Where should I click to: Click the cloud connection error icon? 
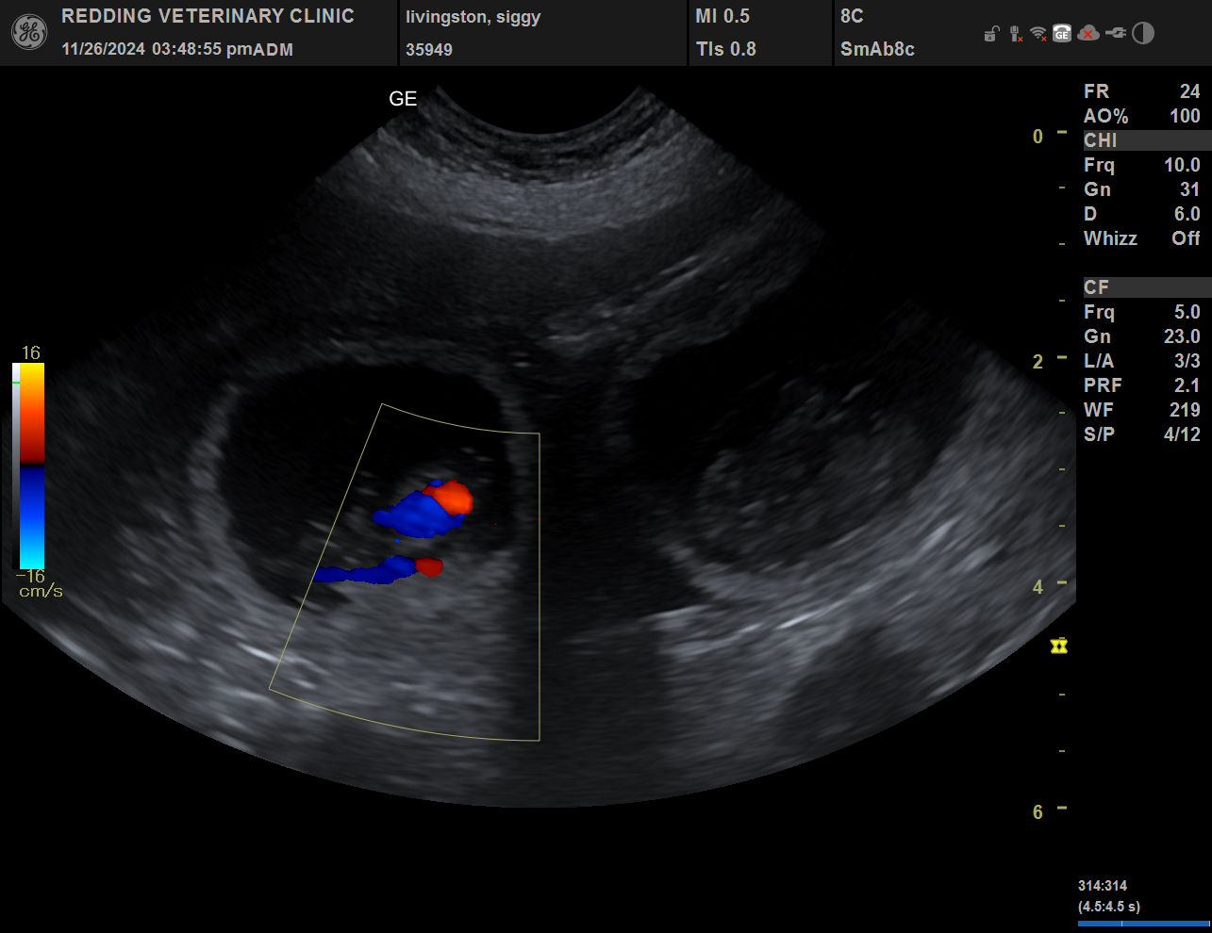pyautogui.click(x=1087, y=34)
